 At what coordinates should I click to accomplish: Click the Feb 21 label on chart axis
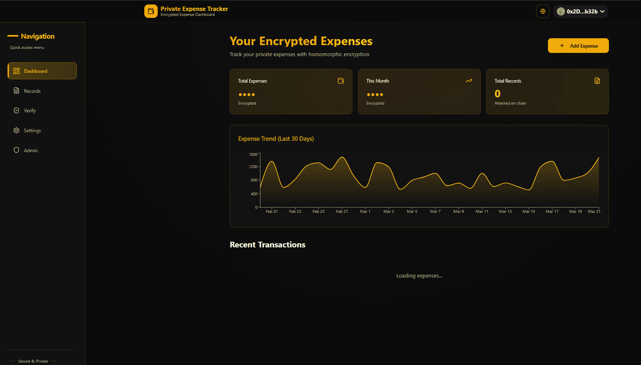272,212
